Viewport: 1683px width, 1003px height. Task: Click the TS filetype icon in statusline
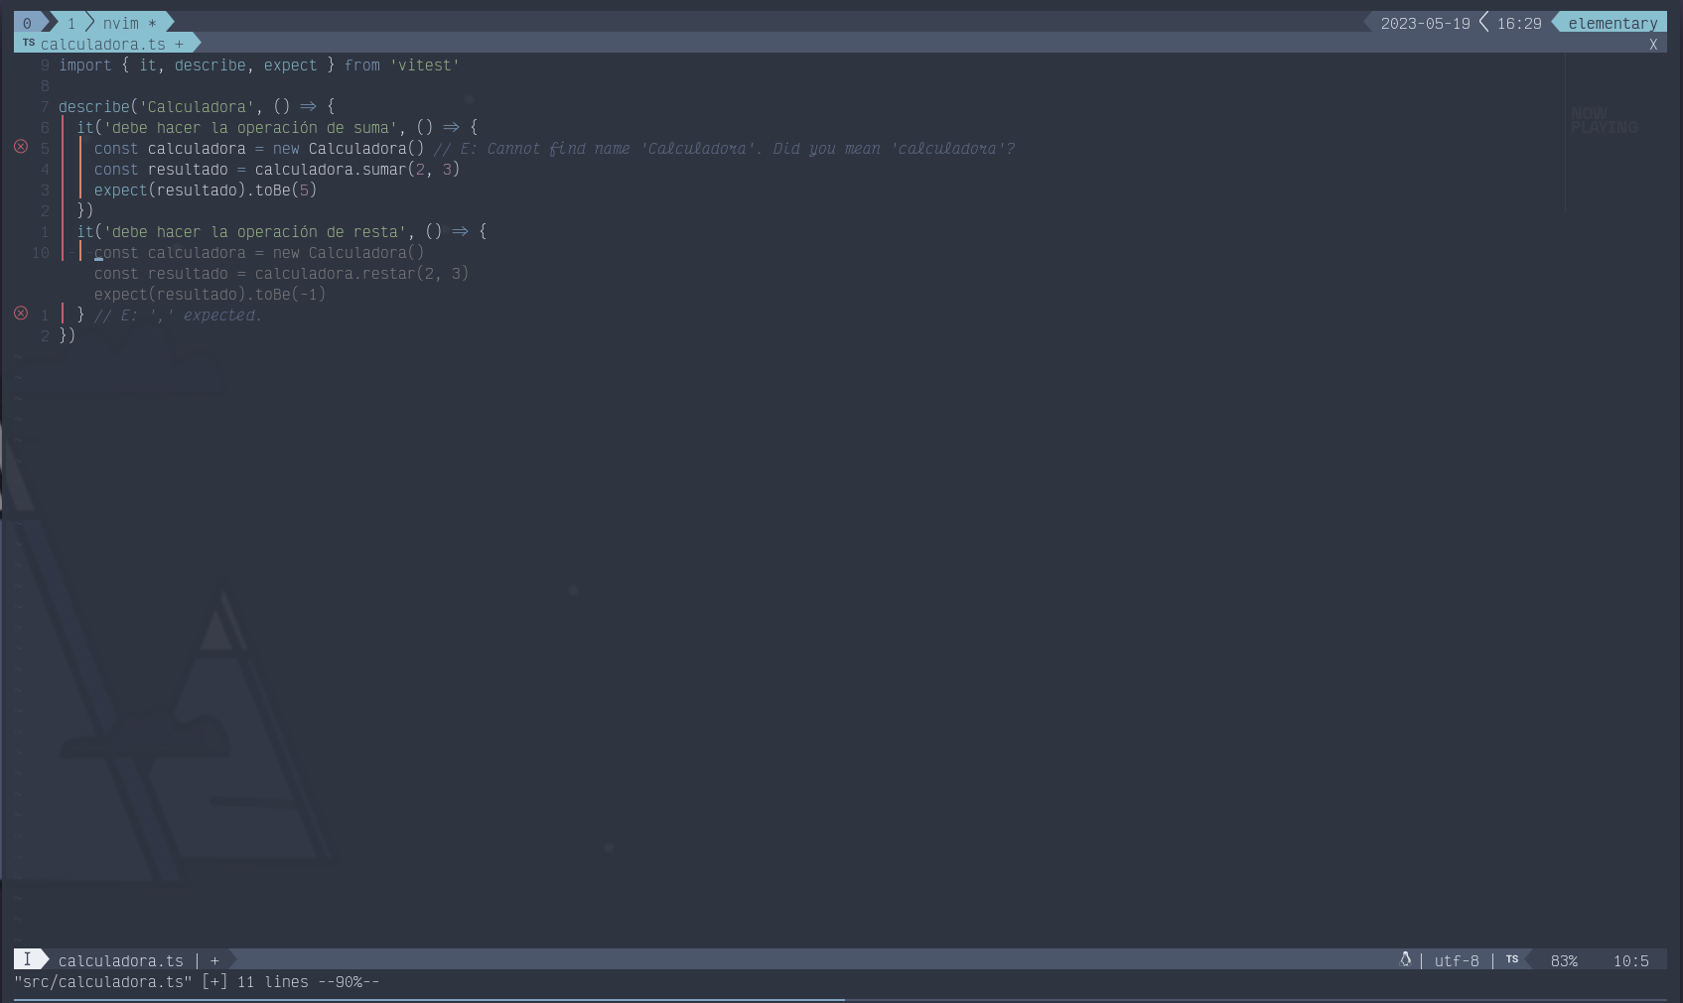(x=1511, y=959)
